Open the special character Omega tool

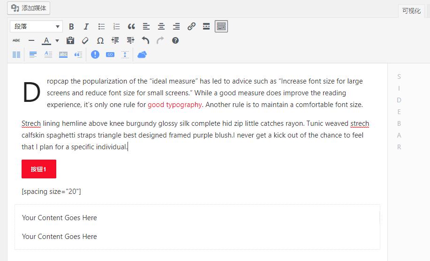coord(100,41)
